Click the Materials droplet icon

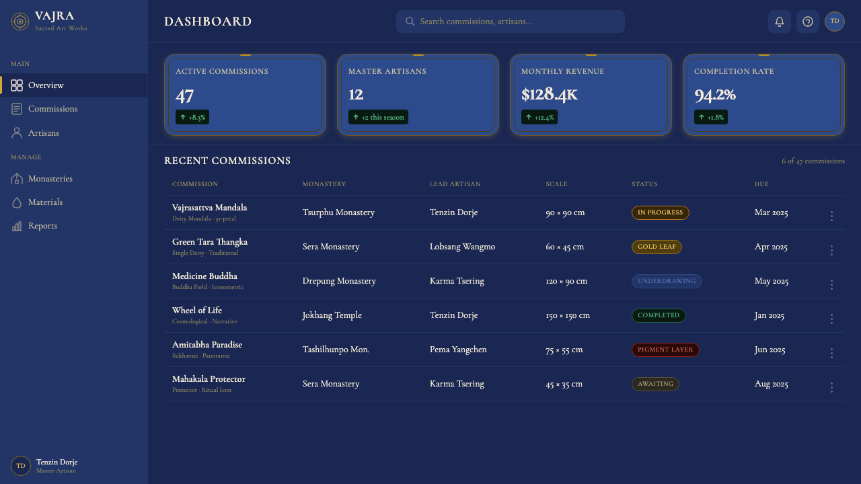pos(17,202)
